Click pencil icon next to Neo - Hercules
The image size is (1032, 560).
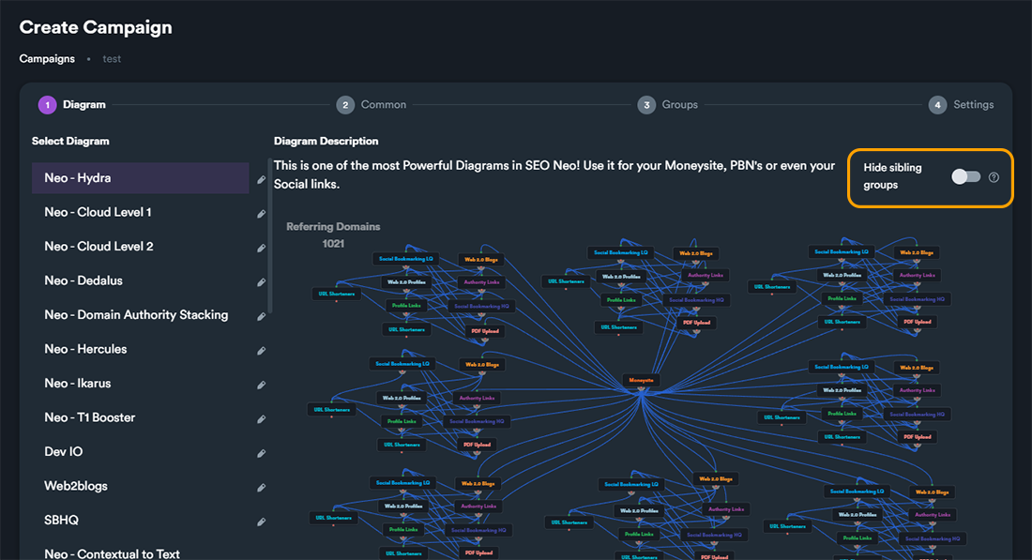pyautogui.click(x=262, y=351)
